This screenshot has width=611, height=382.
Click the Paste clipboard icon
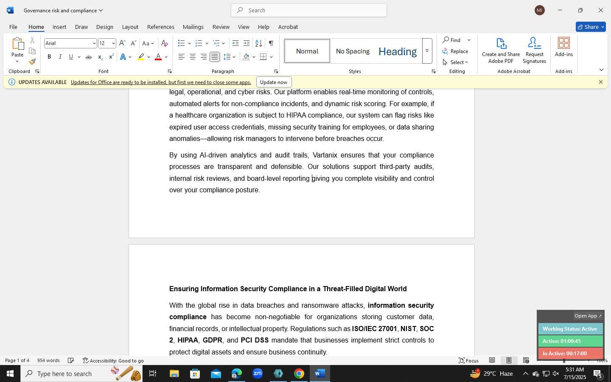pos(17,44)
